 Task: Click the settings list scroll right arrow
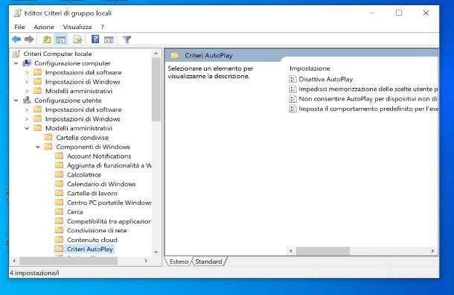pos(432,251)
